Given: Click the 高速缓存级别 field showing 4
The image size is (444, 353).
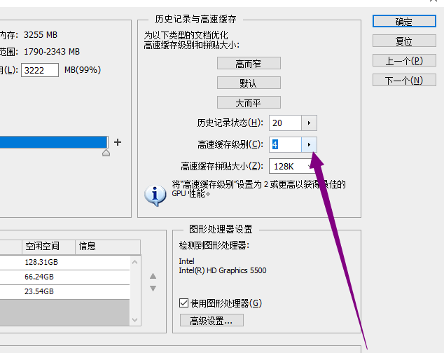Looking at the screenshot, I should [285, 144].
